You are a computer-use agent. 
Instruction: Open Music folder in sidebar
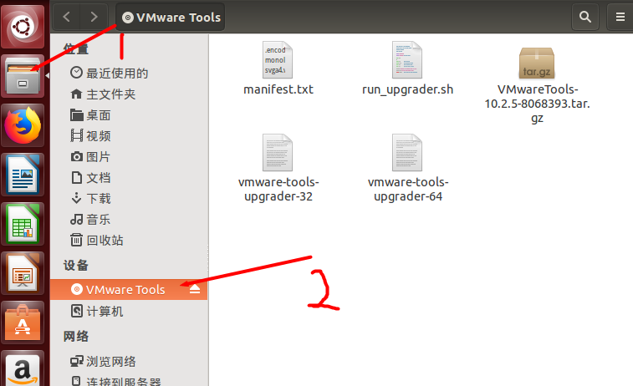(x=129, y=220)
